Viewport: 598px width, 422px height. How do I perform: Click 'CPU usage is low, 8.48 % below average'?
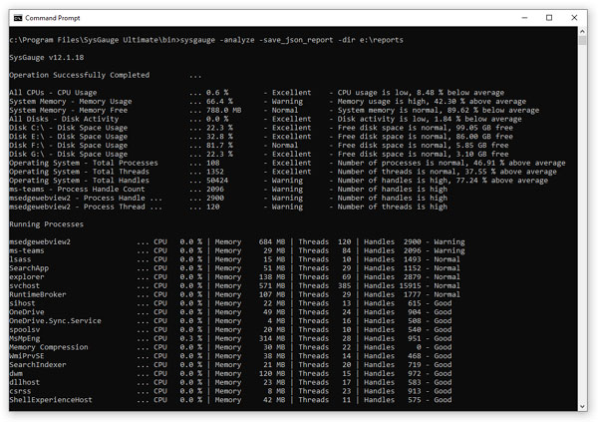coord(421,93)
